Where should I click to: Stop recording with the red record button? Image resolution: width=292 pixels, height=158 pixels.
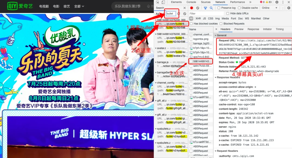[191, 8]
